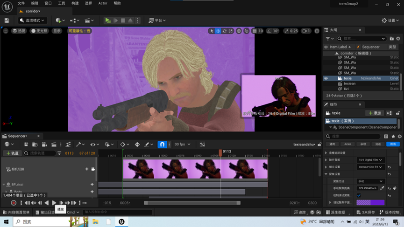The height and width of the screenshot is (227, 404).
Task: Toggle visibility eye for texie actor
Action: 326,78
